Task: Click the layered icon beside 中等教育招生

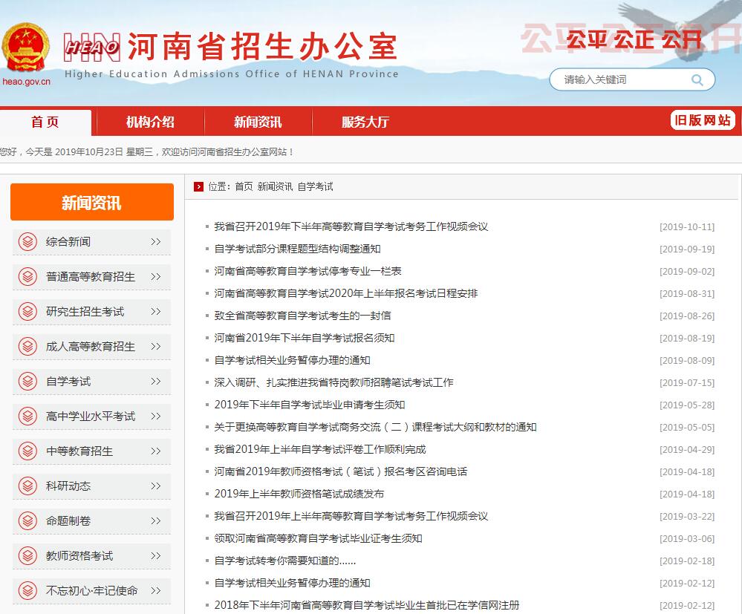Action: point(27,451)
